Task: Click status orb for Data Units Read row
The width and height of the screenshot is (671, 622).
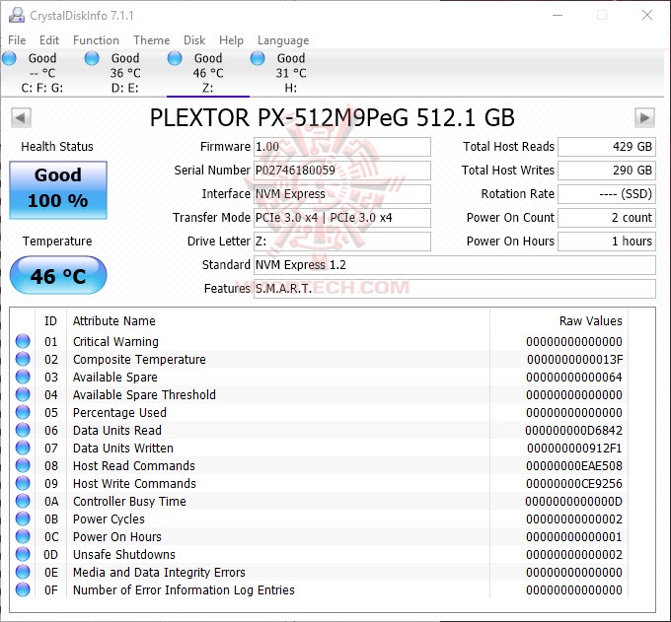Action: click(23, 430)
